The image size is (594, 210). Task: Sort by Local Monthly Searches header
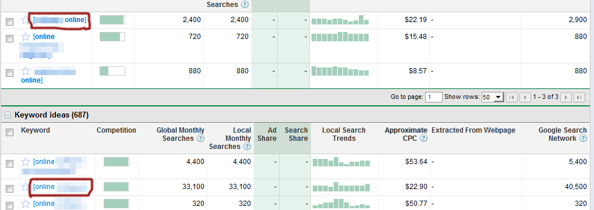230,138
